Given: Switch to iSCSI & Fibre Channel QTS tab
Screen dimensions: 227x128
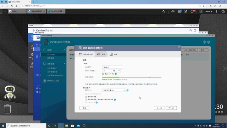Looking at the screenshot, I should pos(56,11).
